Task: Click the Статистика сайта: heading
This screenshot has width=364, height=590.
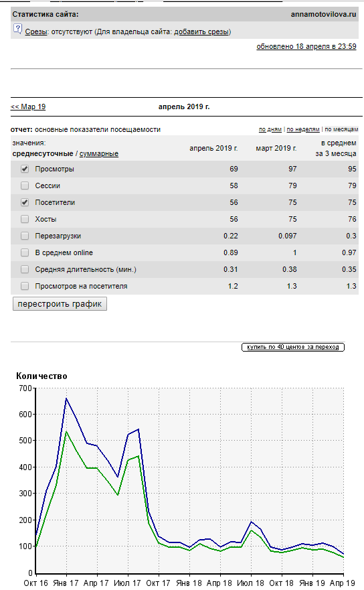Action: click(x=45, y=14)
